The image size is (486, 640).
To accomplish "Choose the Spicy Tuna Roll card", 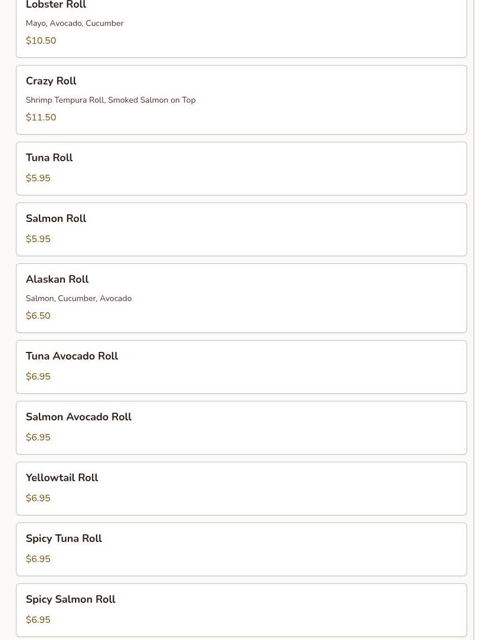I will [241, 550].
